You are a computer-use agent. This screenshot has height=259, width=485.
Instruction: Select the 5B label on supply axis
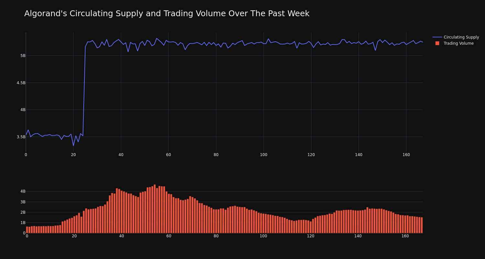pos(23,56)
